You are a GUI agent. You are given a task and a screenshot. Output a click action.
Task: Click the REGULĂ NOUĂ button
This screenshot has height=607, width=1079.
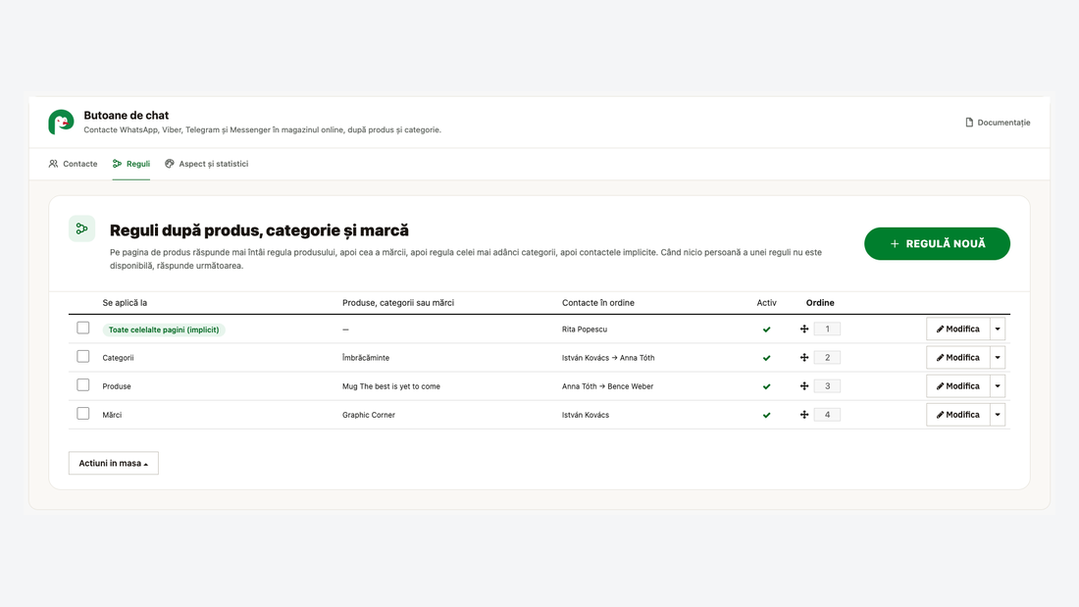(x=937, y=243)
